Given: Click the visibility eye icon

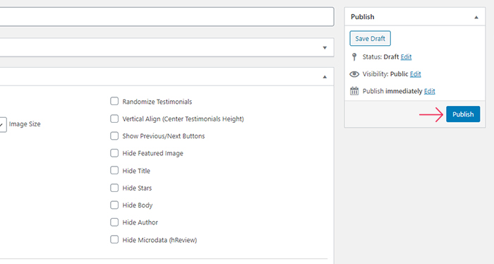Looking at the screenshot, I should (x=354, y=74).
